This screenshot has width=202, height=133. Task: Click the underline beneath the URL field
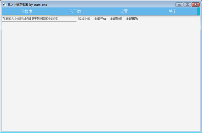[39, 21]
